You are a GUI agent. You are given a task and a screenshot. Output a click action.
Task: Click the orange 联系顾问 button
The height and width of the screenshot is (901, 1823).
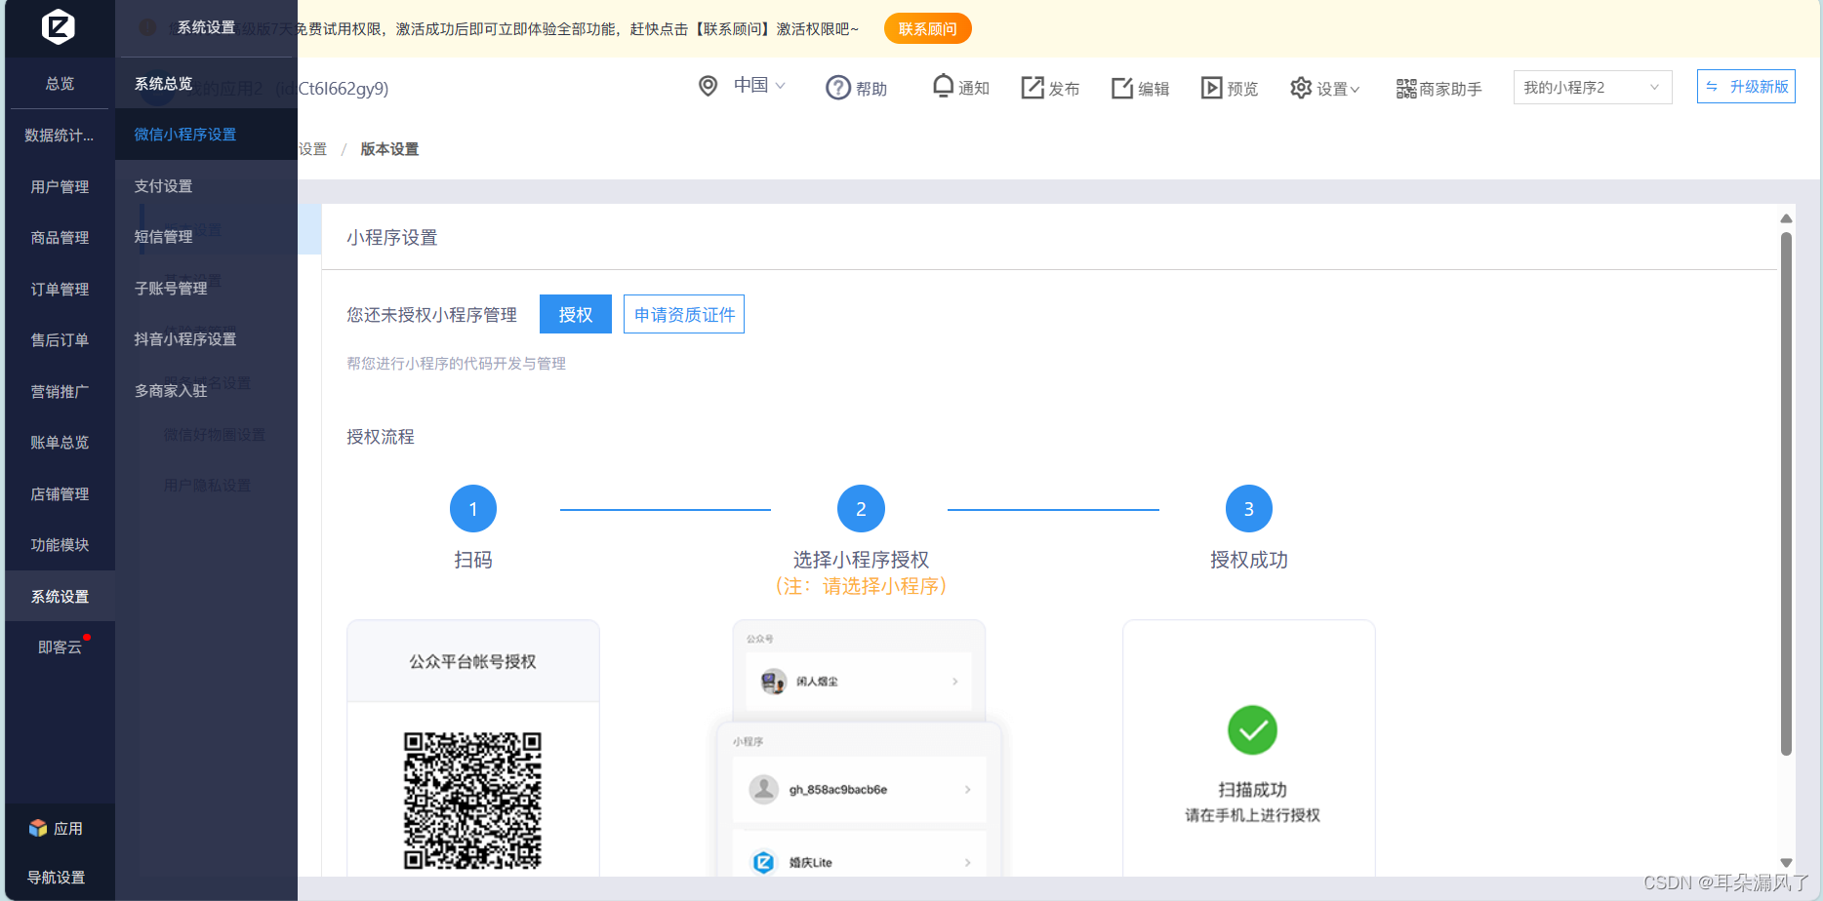coord(928,29)
